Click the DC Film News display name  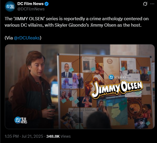point(30,4)
